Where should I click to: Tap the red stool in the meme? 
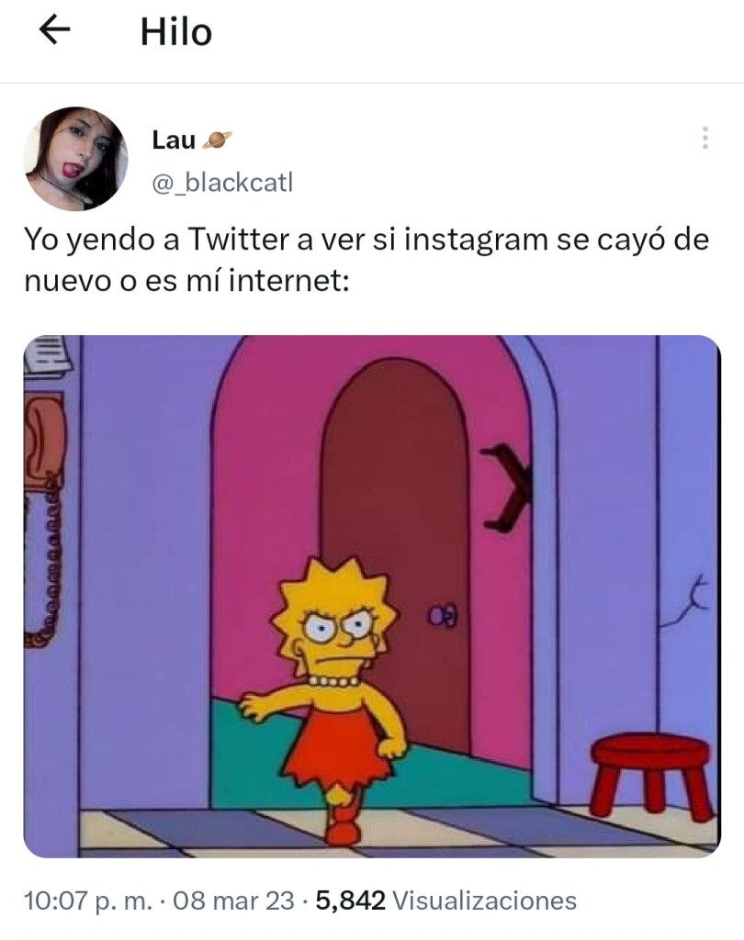652,777
